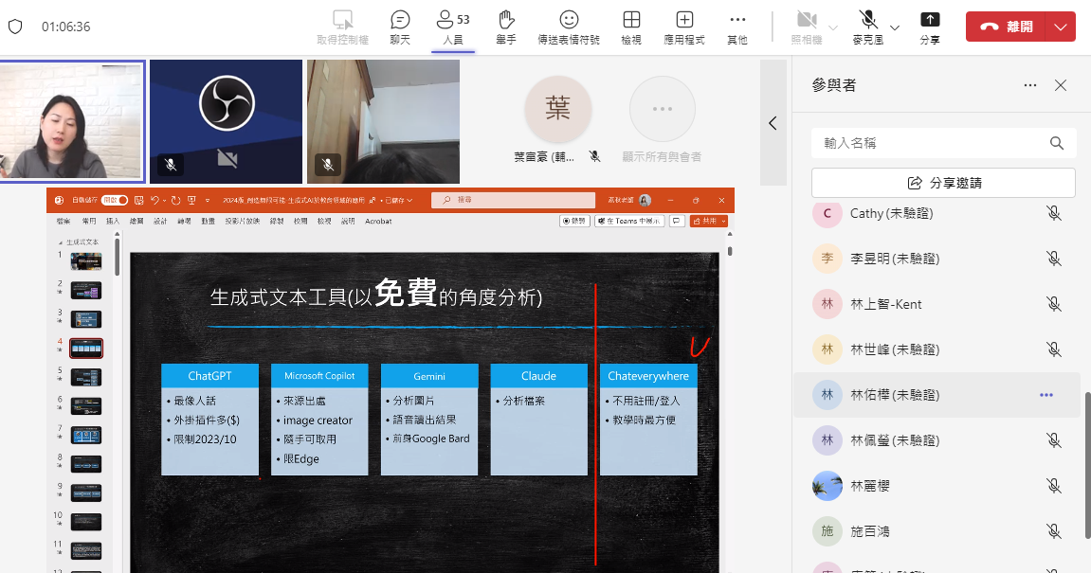1091x573 pixels.
Task: Open 應用程式 apps menu
Action: 684,27
